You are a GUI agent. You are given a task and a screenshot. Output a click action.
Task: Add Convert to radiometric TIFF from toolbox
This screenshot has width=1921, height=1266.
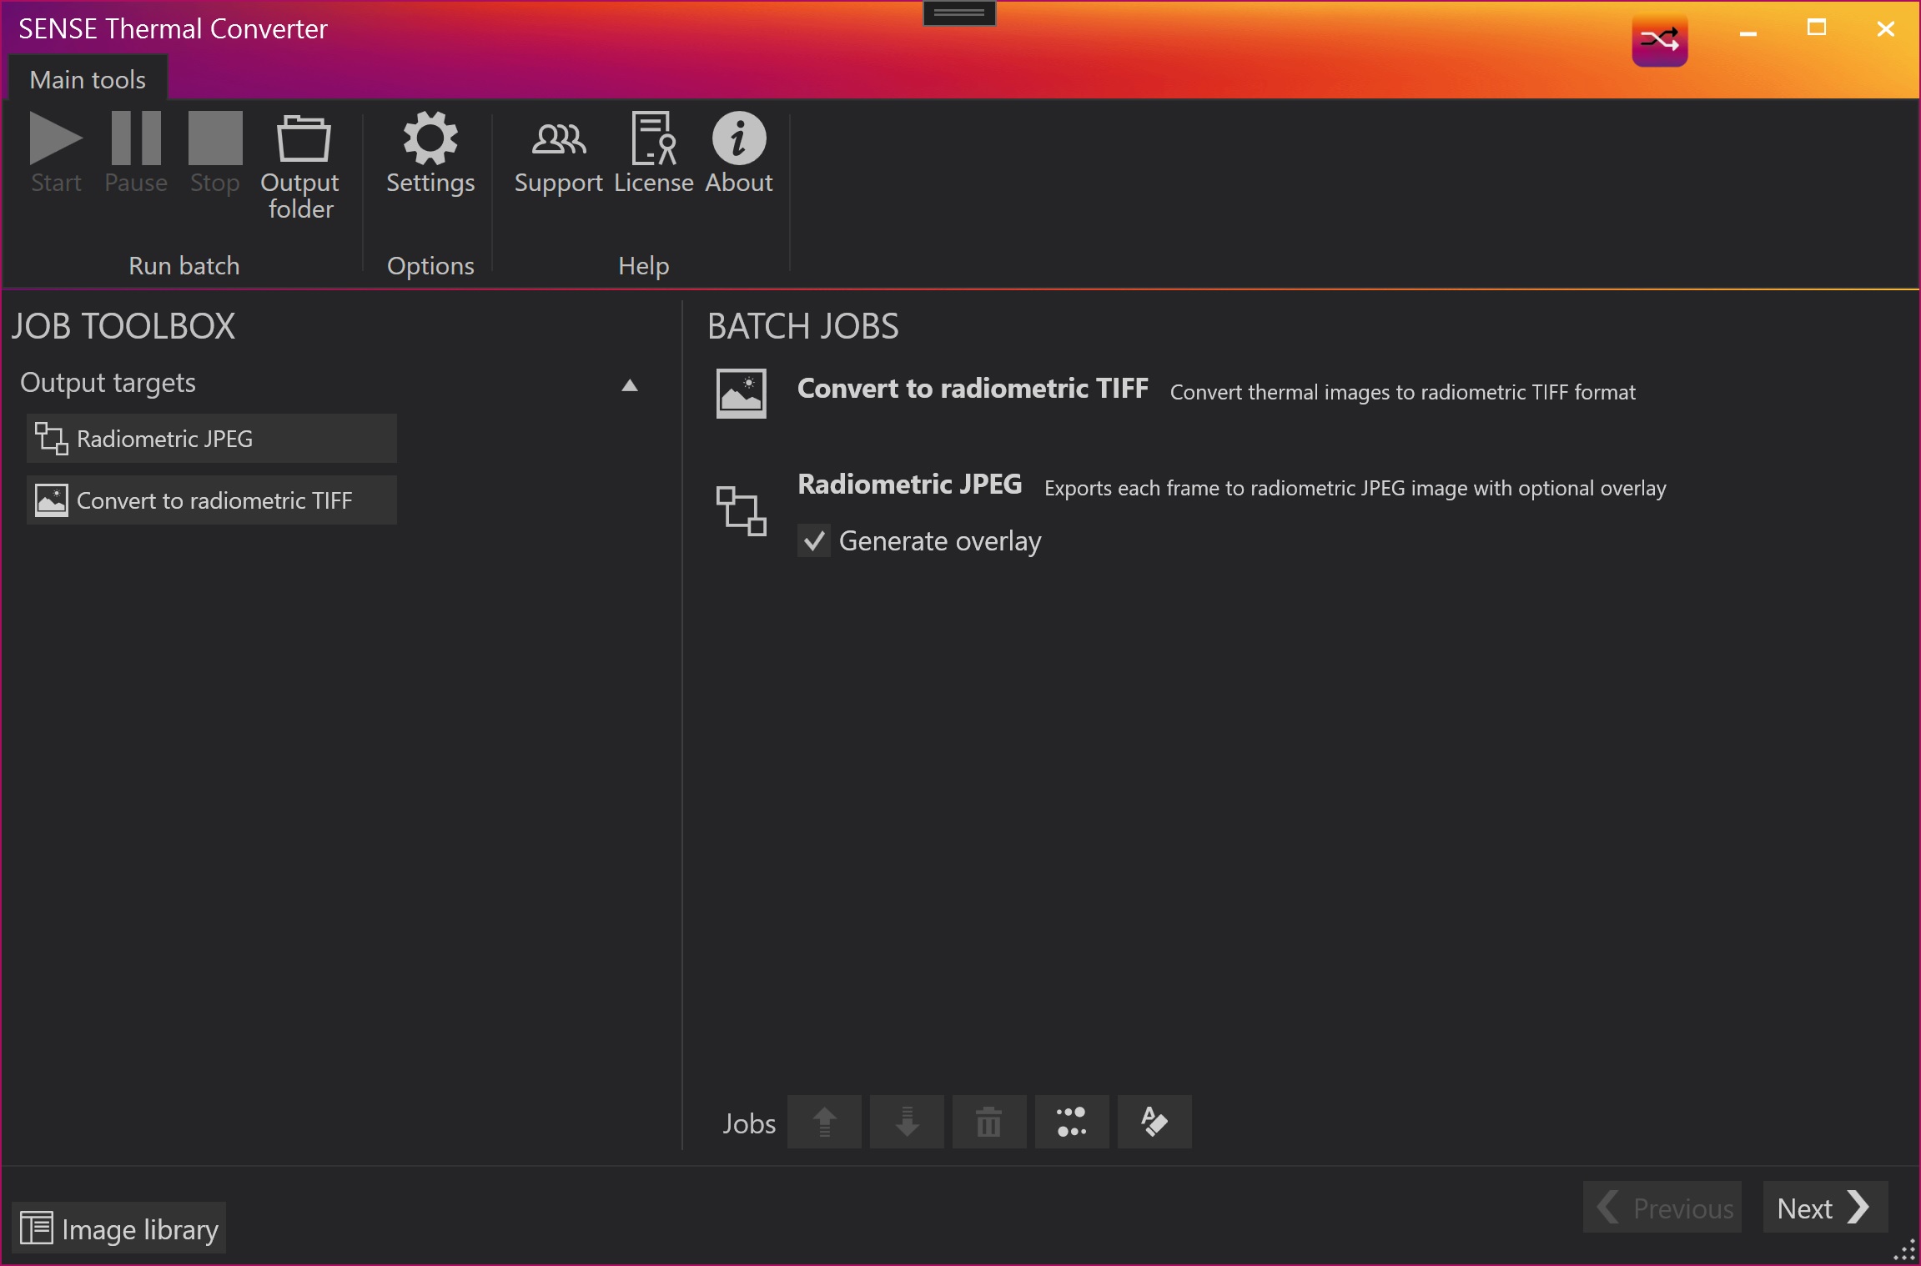pyautogui.click(x=212, y=500)
